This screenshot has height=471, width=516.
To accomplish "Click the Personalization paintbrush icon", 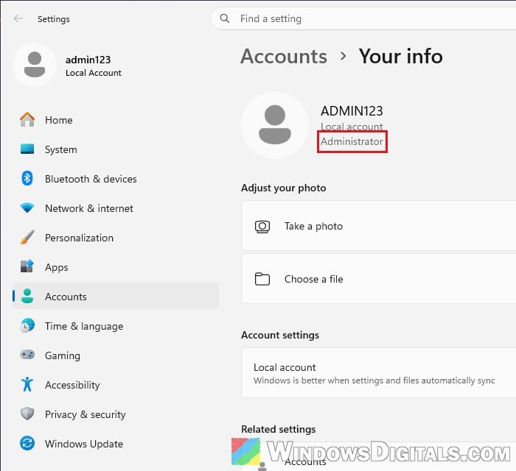I will [x=27, y=237].
